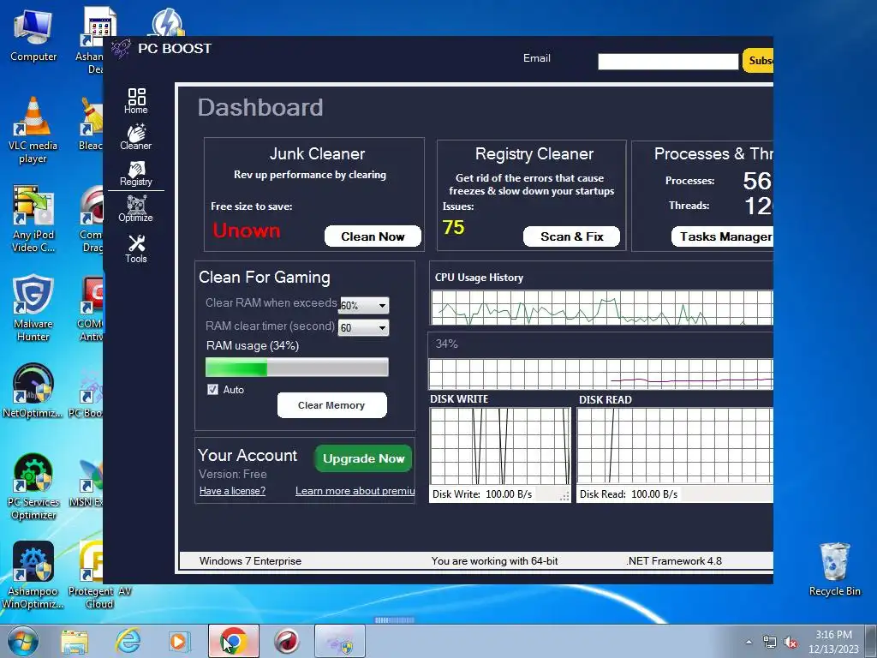Click the Clean Now button

click(373, 236)
